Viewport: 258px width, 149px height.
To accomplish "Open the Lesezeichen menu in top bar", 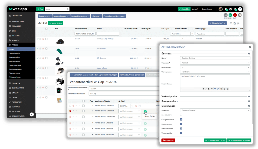I will pos(208,9).
